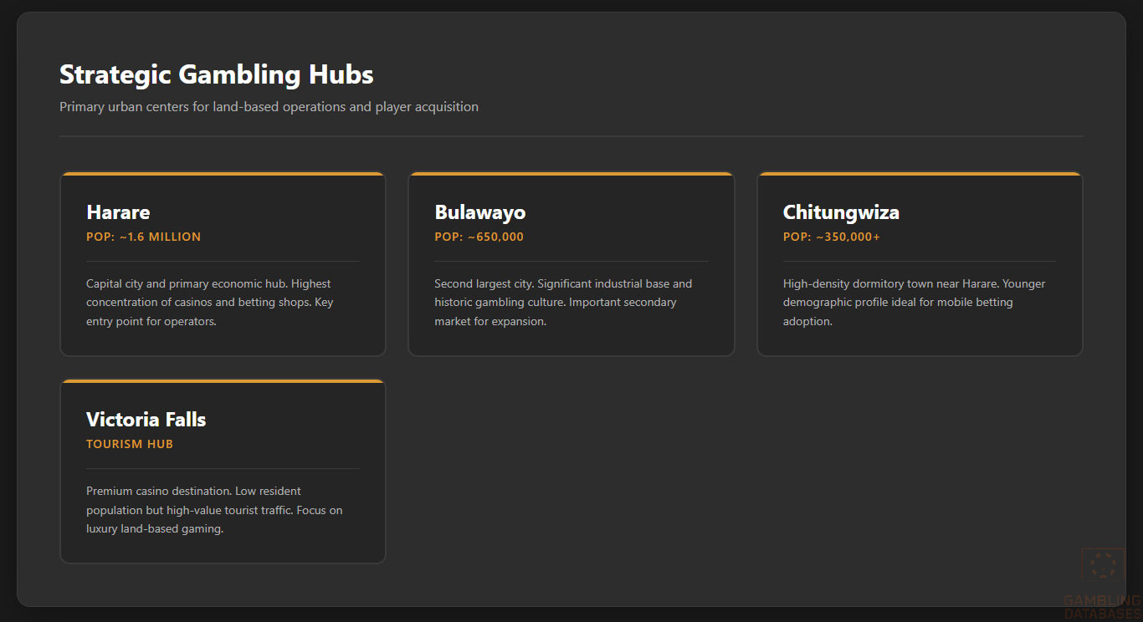Select the "Strategic Gambling Hubs" heading
The width and height of the screenshot is (1143, 622).
point(216,74)
